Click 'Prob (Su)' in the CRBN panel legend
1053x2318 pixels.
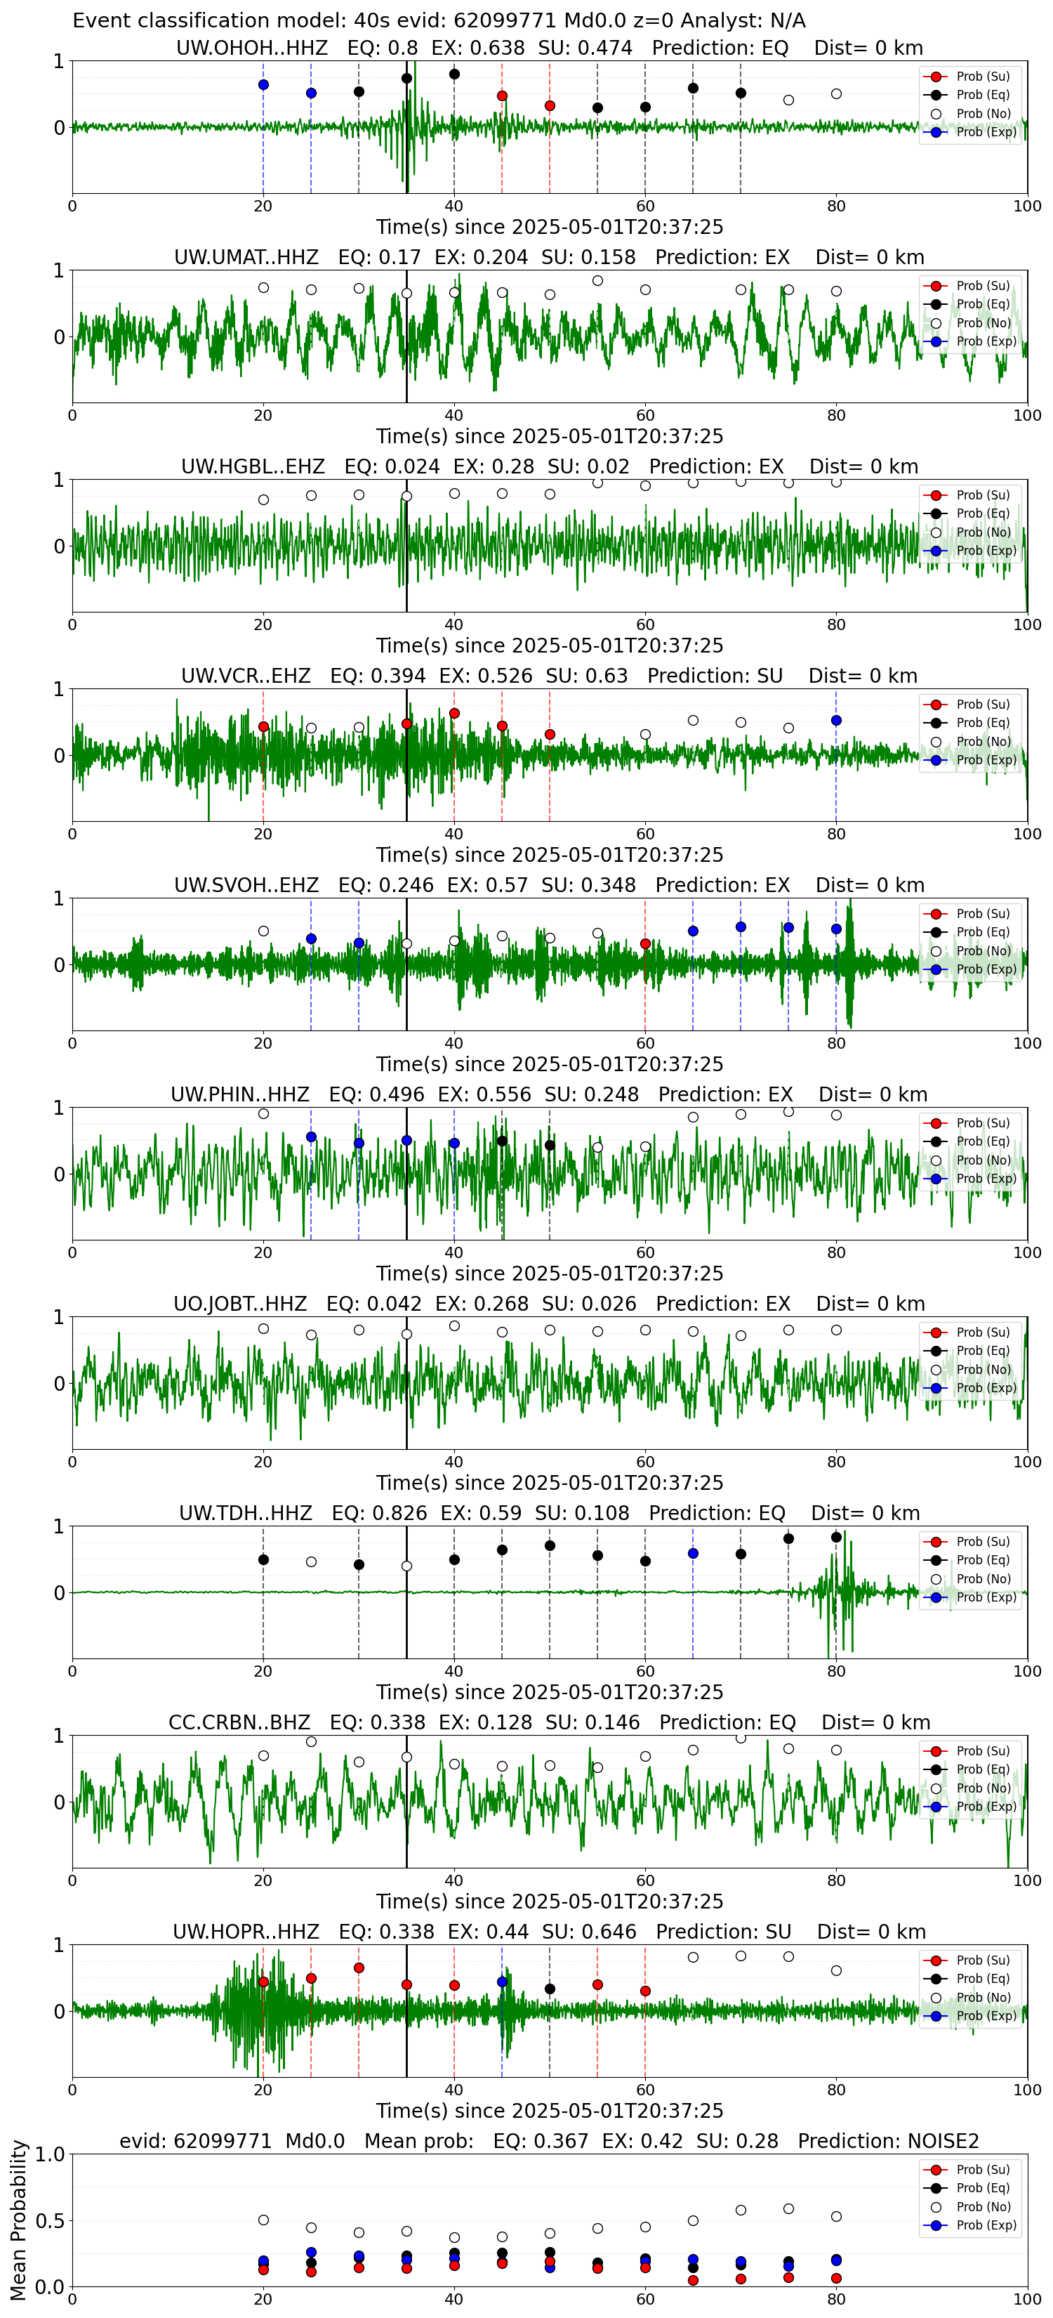[983, 1751]
